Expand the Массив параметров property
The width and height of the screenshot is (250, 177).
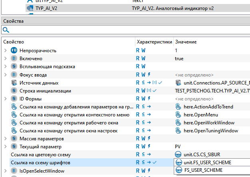(x=5, y=139)
